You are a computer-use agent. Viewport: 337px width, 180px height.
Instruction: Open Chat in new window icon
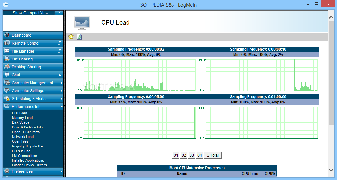click(59, 75)
